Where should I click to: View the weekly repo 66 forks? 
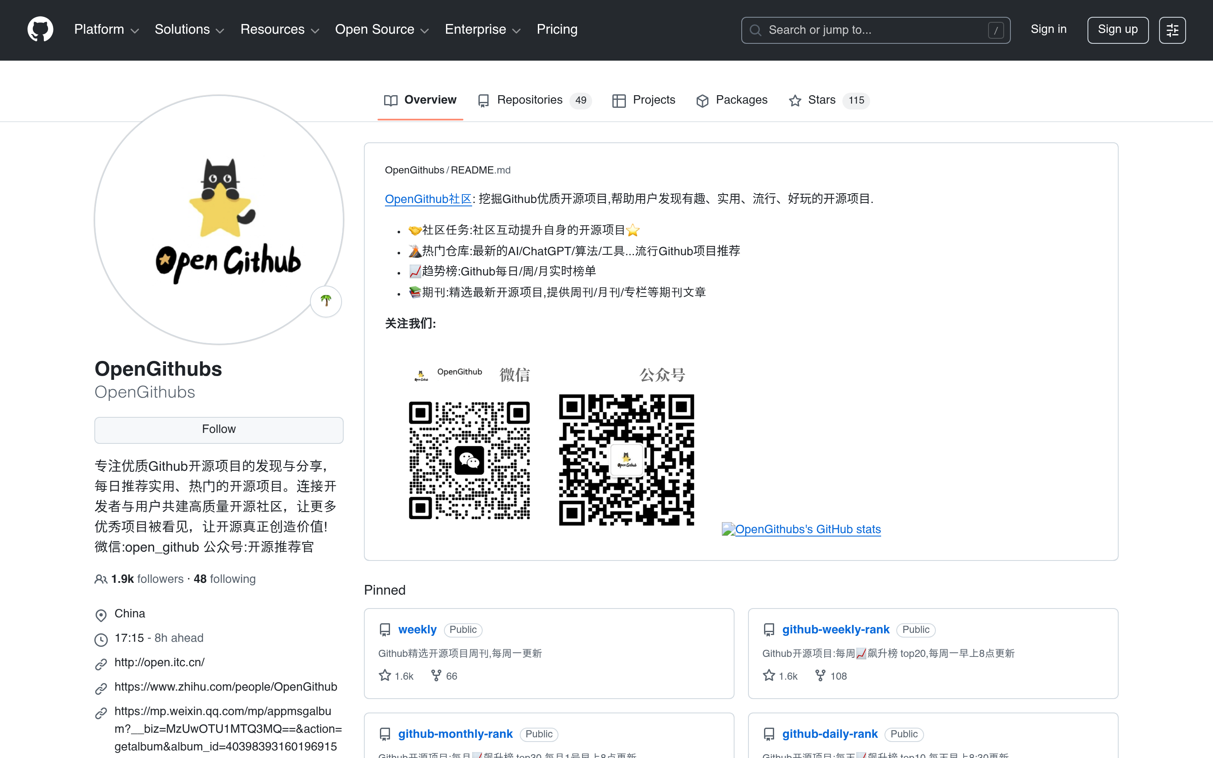click(444, 676)
